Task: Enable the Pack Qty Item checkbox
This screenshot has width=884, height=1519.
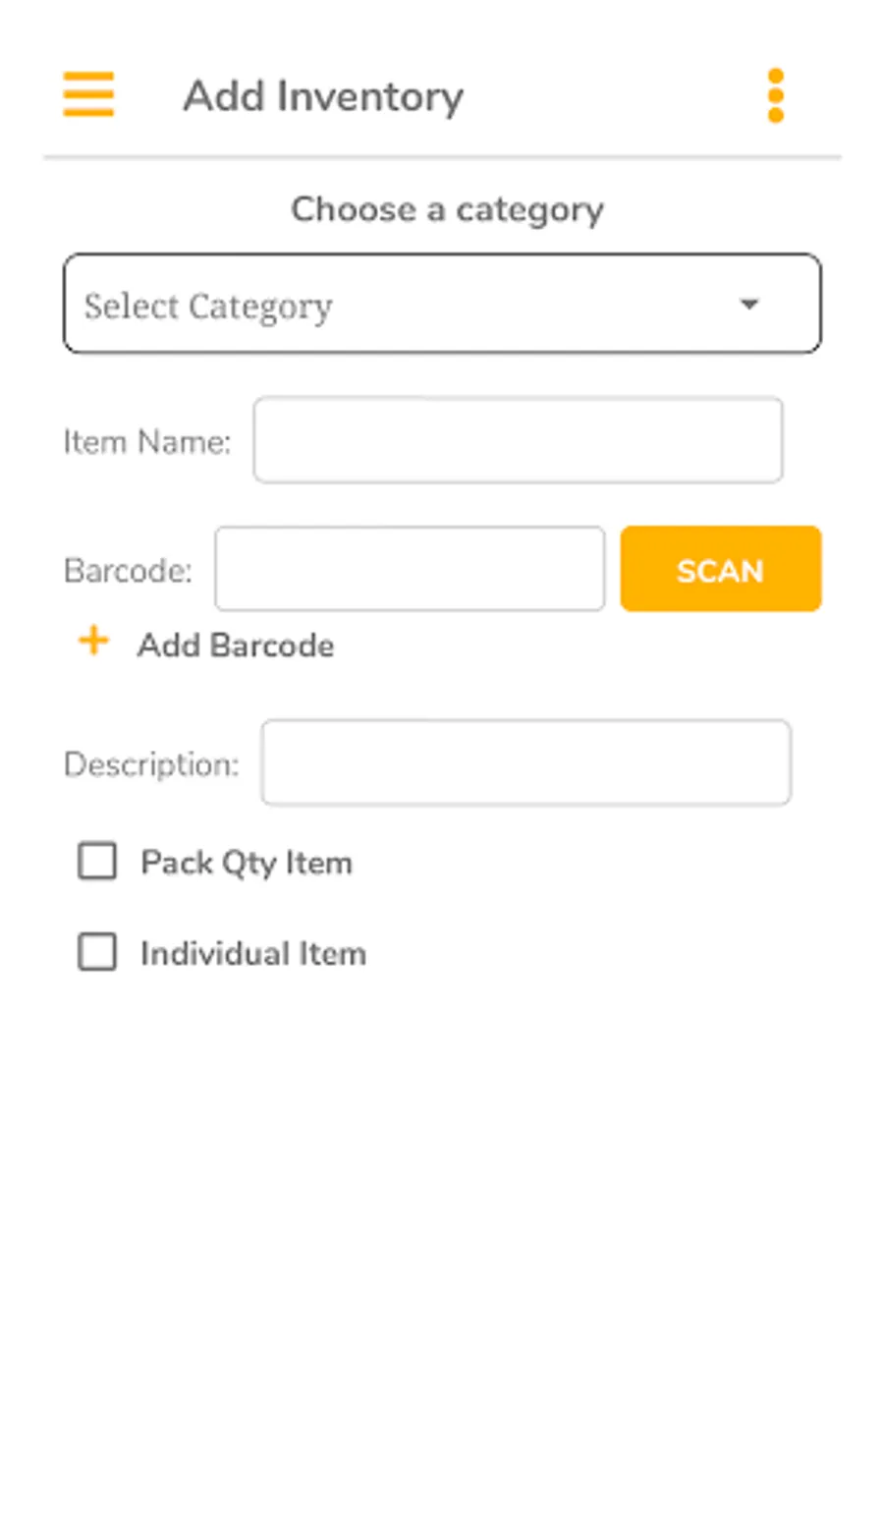Action: click(97, 862)
